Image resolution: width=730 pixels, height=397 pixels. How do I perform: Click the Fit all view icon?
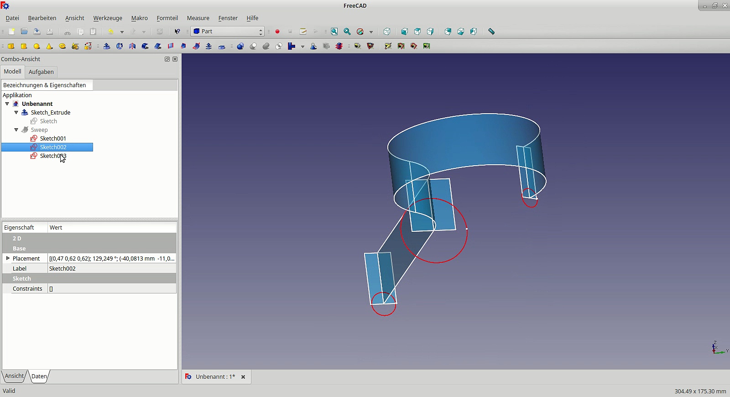click(334, 31)
